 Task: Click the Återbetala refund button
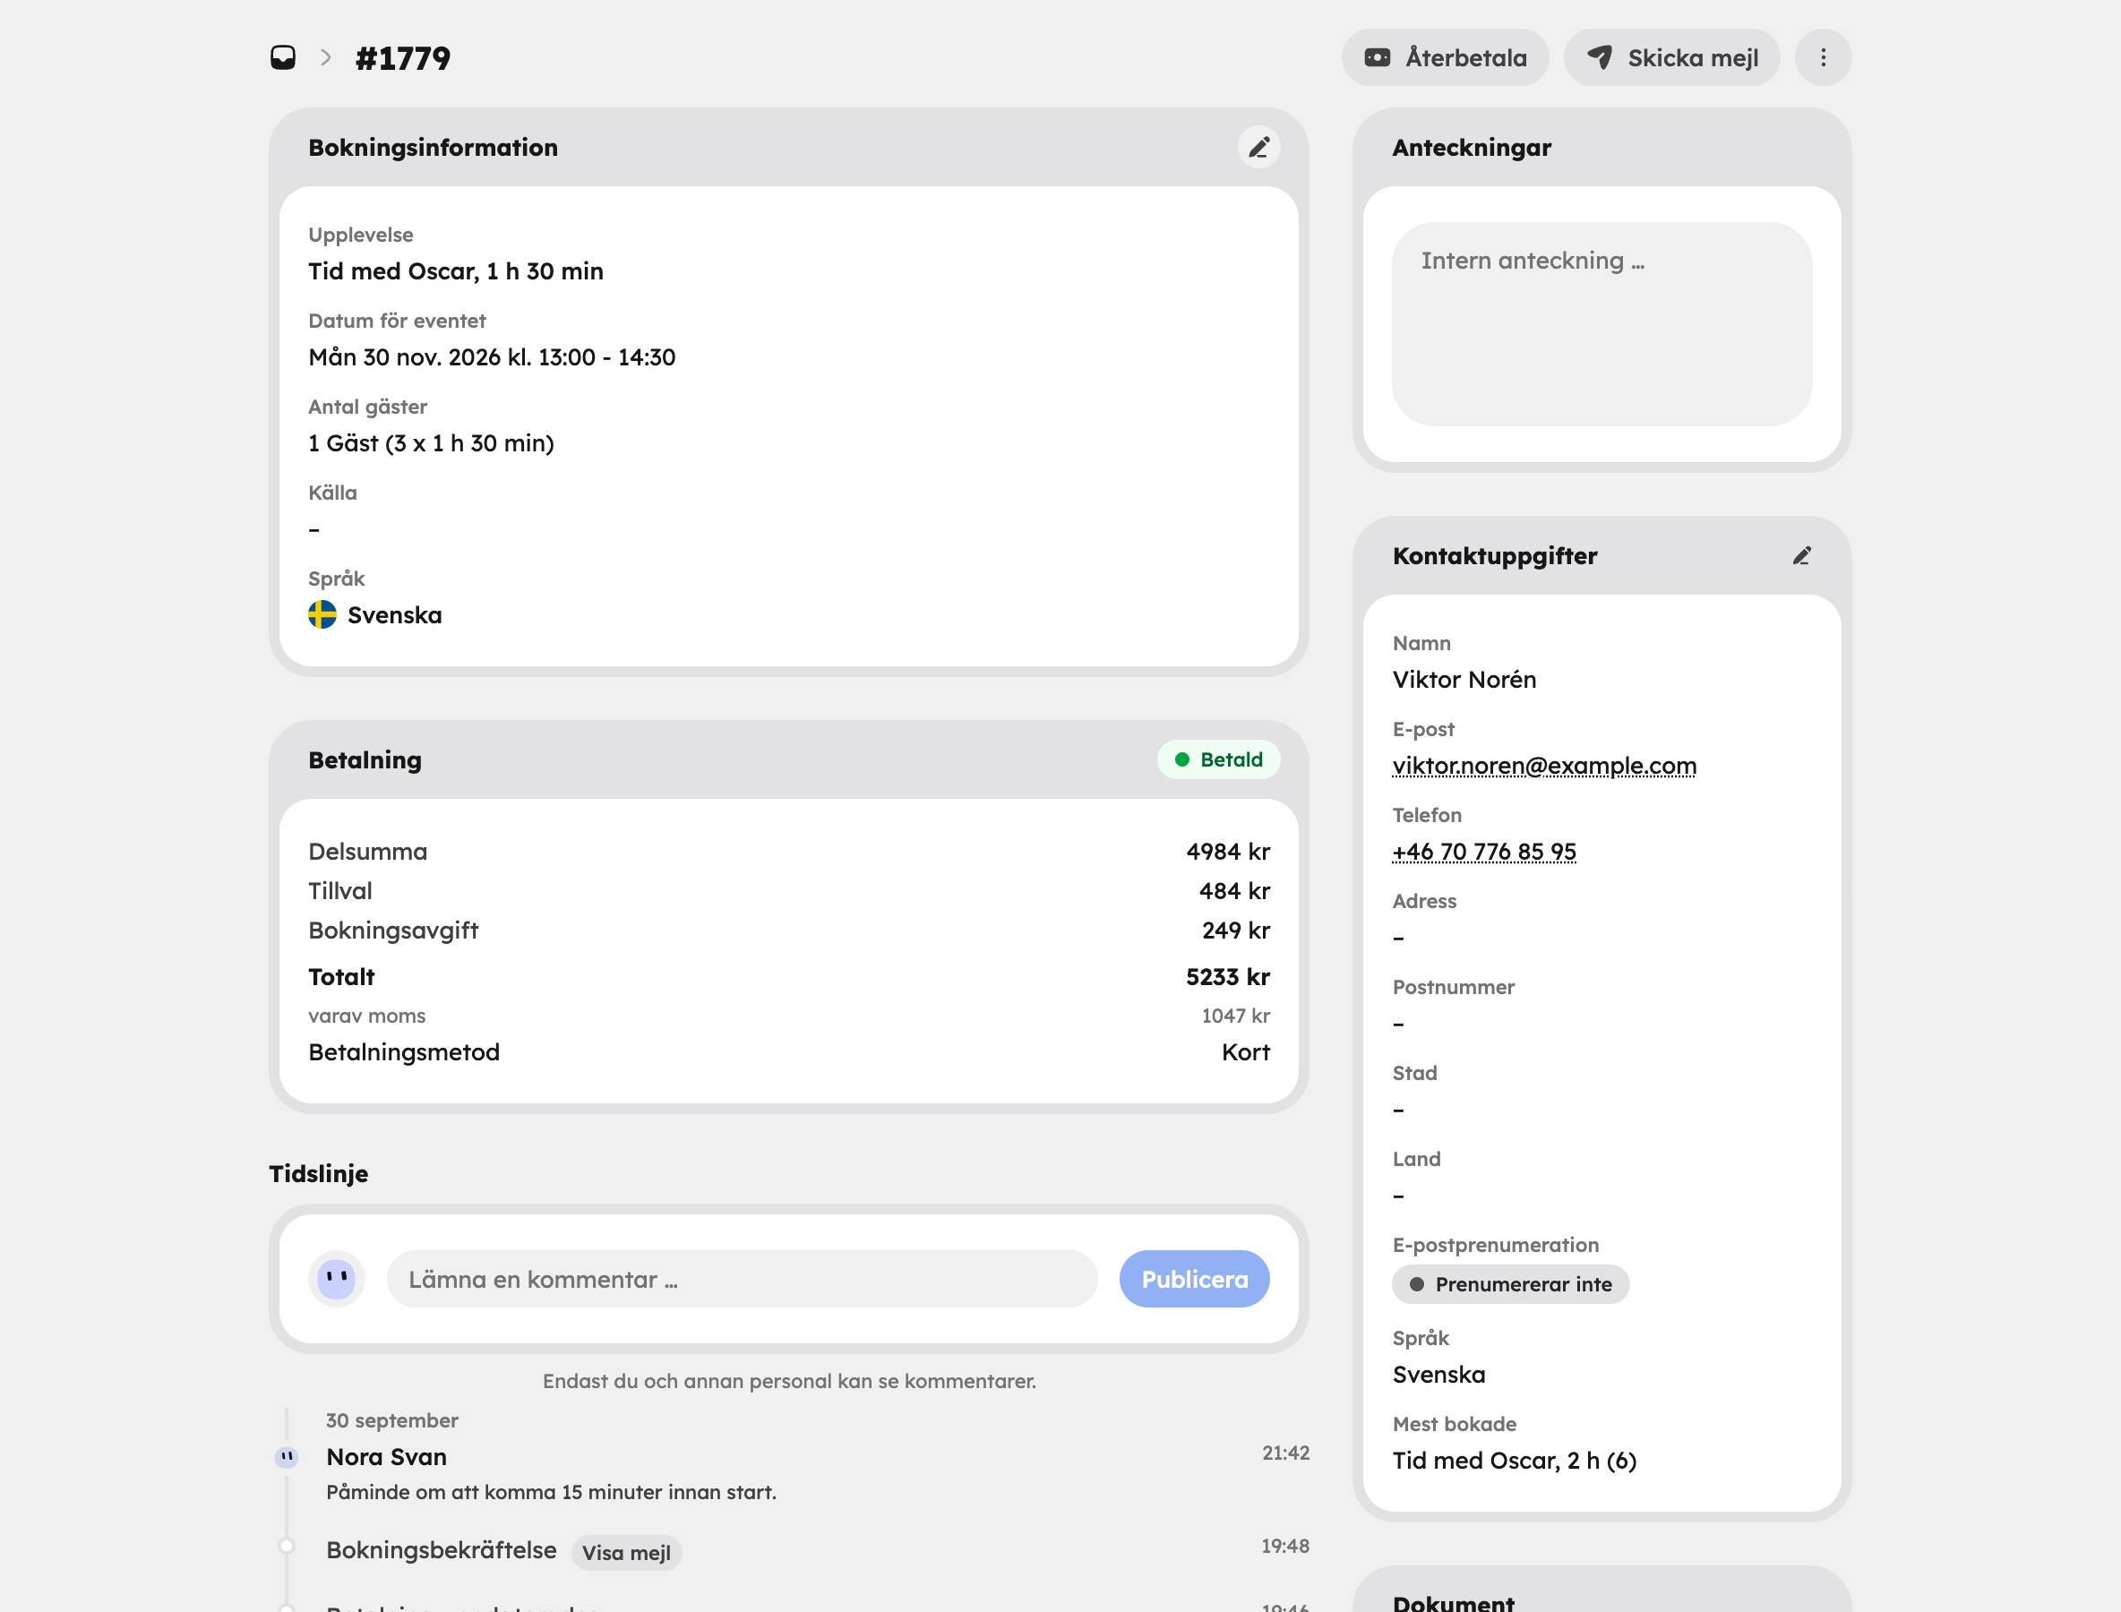[x=1445, y=57]
